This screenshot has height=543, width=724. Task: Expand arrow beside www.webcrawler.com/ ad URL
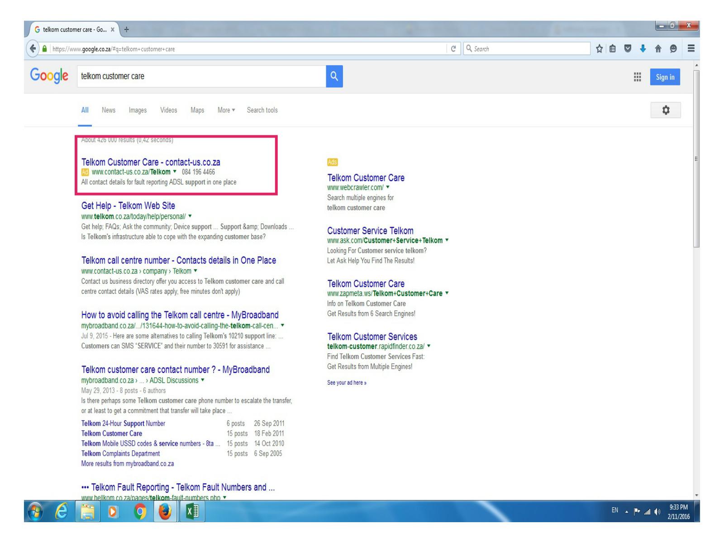point(388,187)
